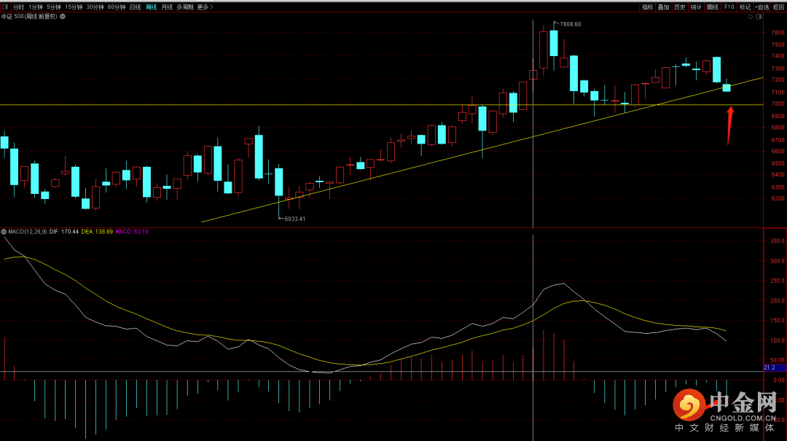787x441 pixels.
Task: Select the 分时 intraday view
Action: pyautogui.click(x=18, y=7)
